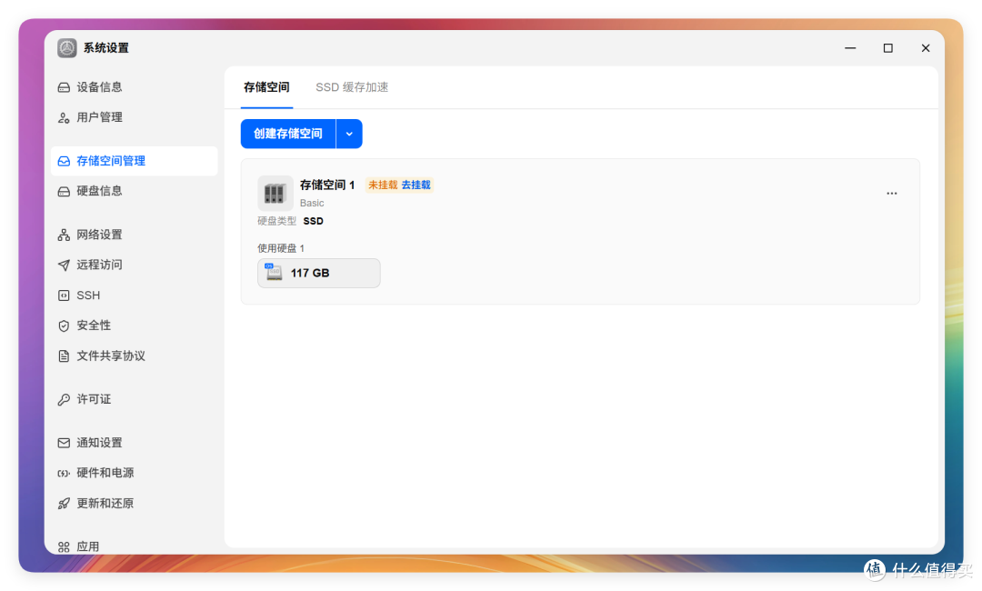Image resolution: width=982 pixels, height=591 pixels.
Task: Click the 去挂载 link
Action: tap(416, 185)
